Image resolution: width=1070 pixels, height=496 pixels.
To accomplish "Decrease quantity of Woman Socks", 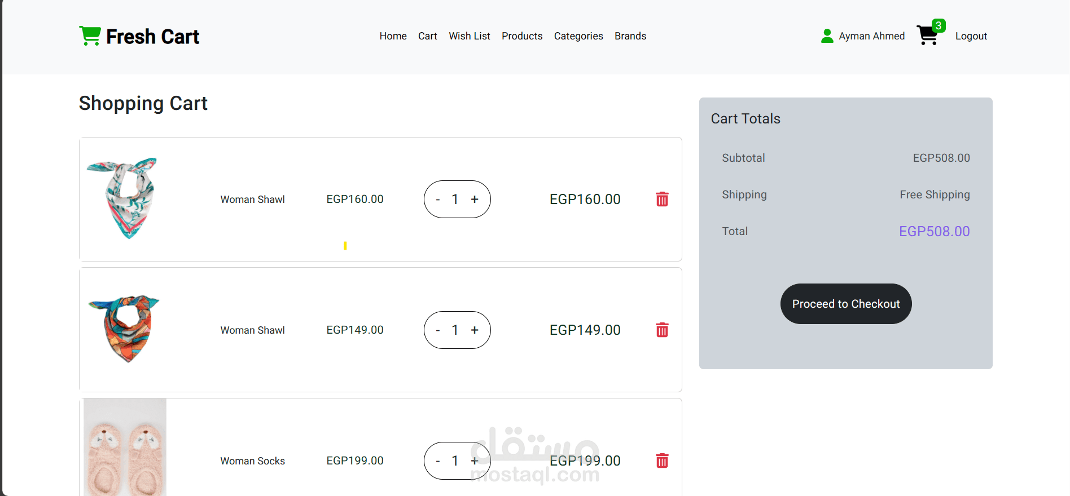I will (438, 460).
